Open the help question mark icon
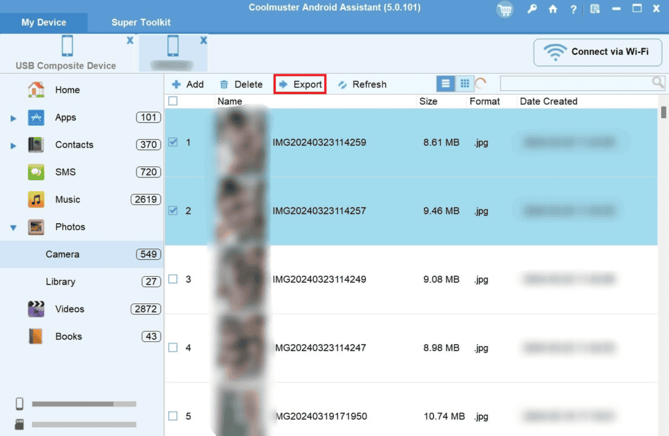The image size is (669, 436). (x=573, y=9)
